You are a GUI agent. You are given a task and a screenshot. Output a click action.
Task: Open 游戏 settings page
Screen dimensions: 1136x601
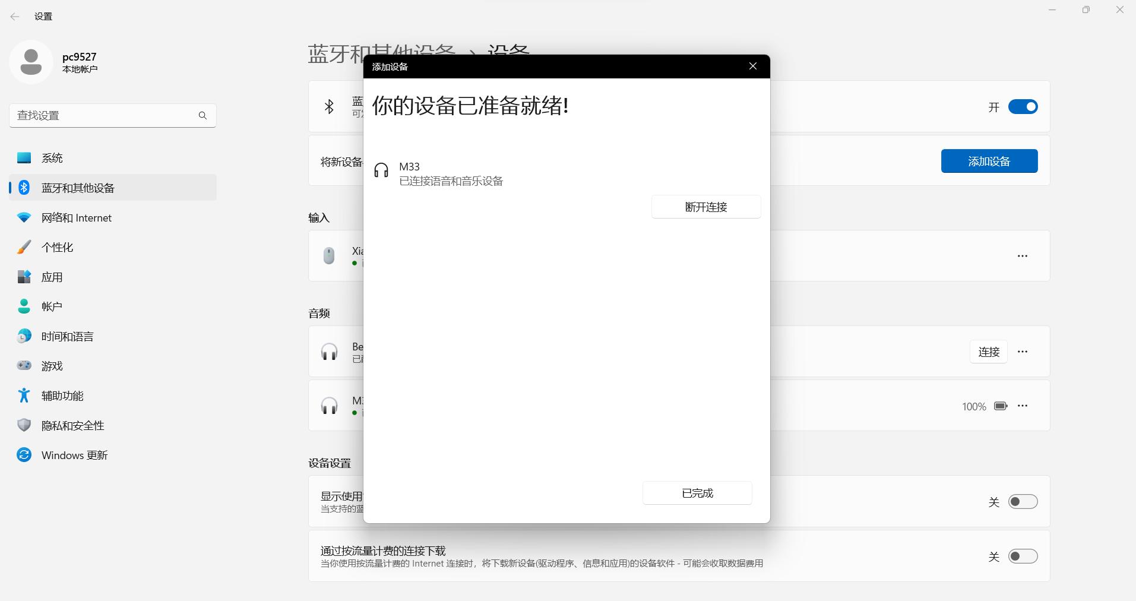(x=52, y=366)
